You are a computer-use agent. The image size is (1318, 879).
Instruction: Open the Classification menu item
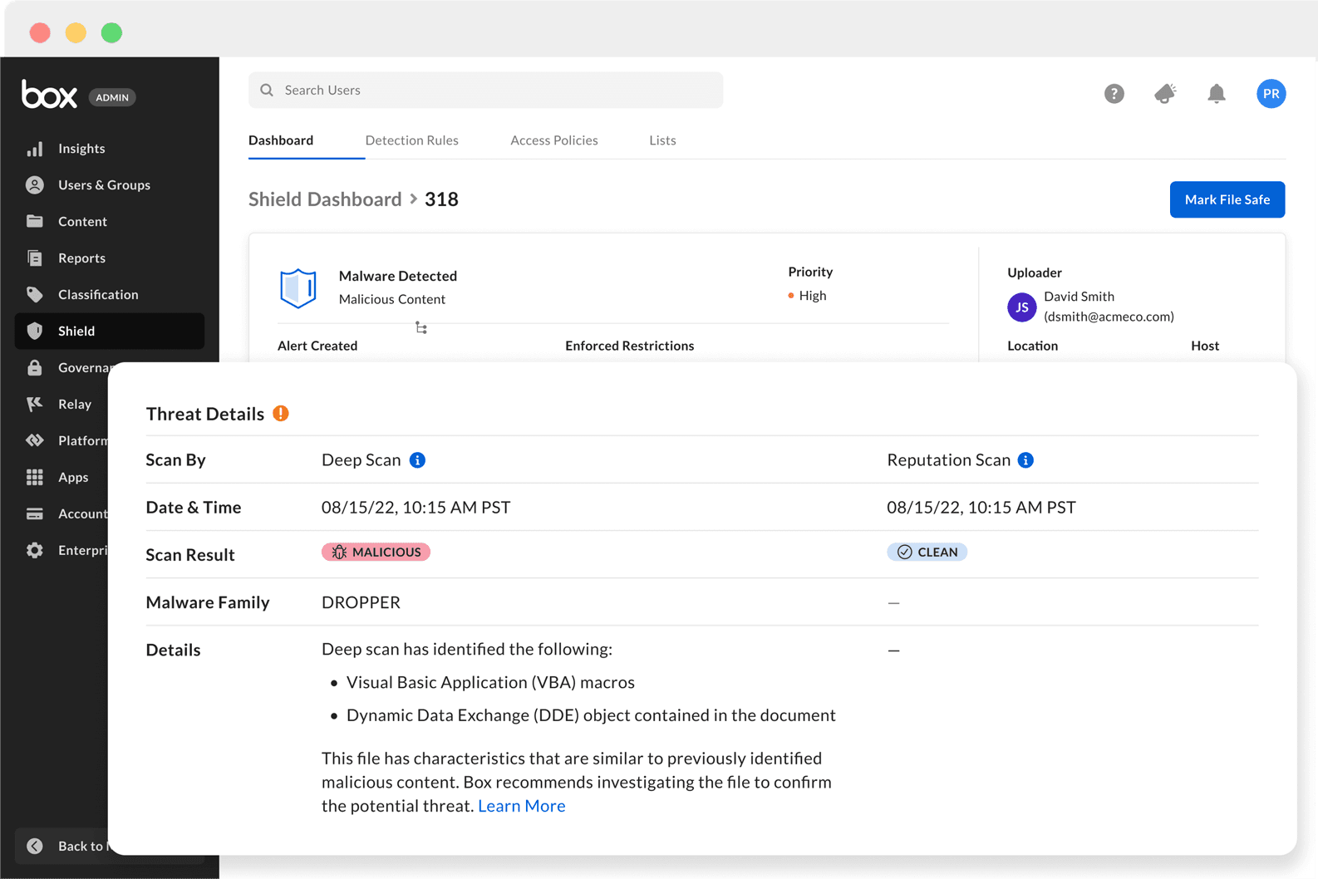[98, 295]
